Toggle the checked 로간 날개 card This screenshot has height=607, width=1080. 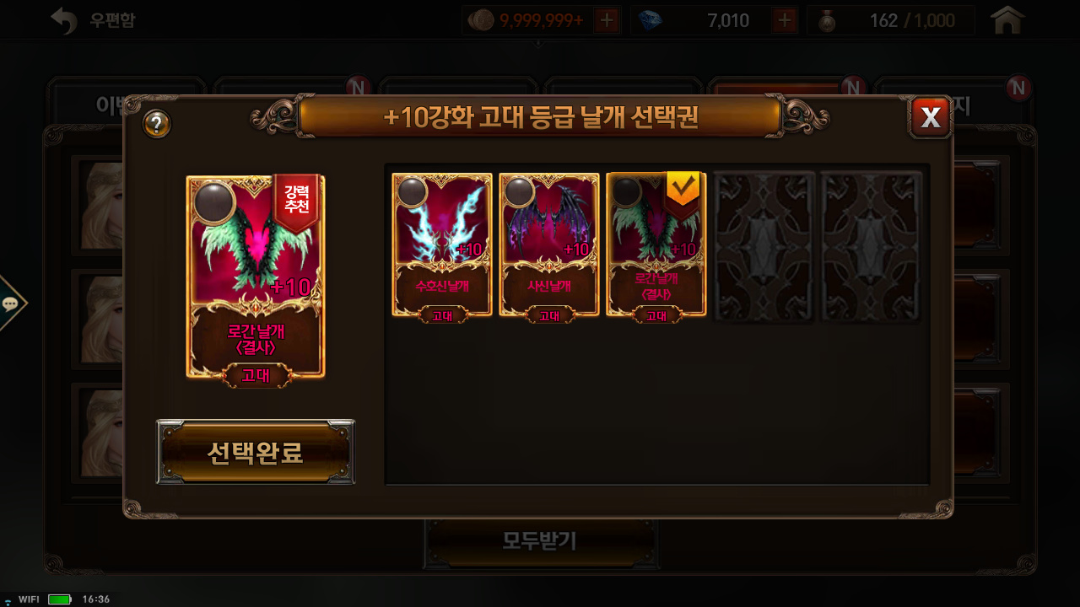pos(656,244)
